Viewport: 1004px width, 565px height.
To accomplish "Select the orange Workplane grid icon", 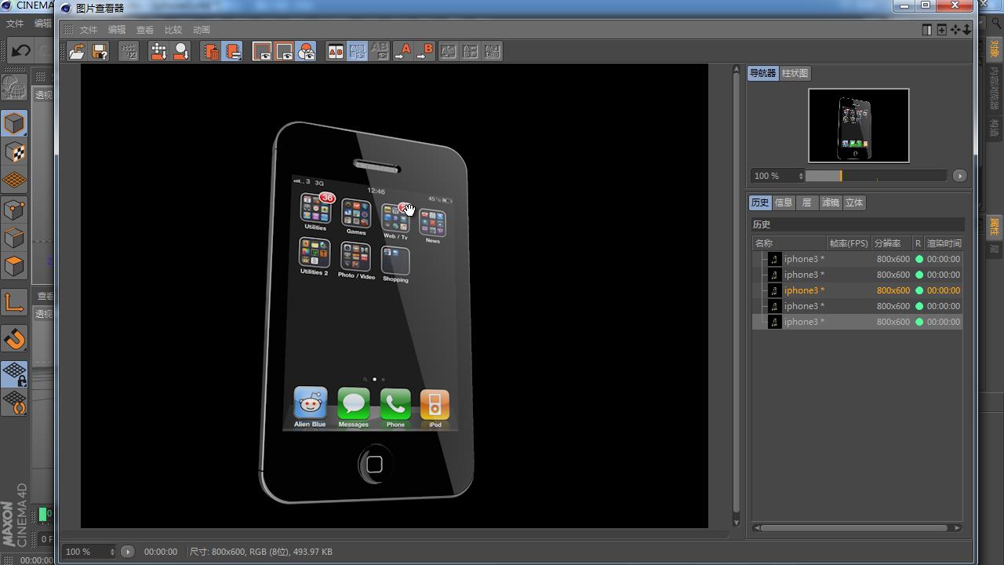I will click(x=14, y=180).
